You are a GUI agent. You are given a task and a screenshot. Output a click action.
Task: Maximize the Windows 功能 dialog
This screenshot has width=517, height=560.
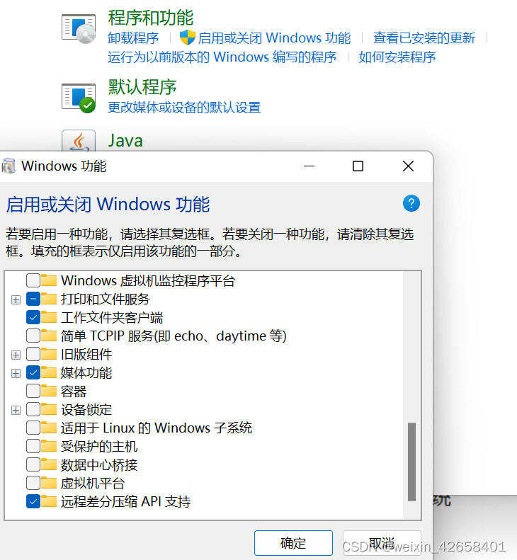[358, 166]
